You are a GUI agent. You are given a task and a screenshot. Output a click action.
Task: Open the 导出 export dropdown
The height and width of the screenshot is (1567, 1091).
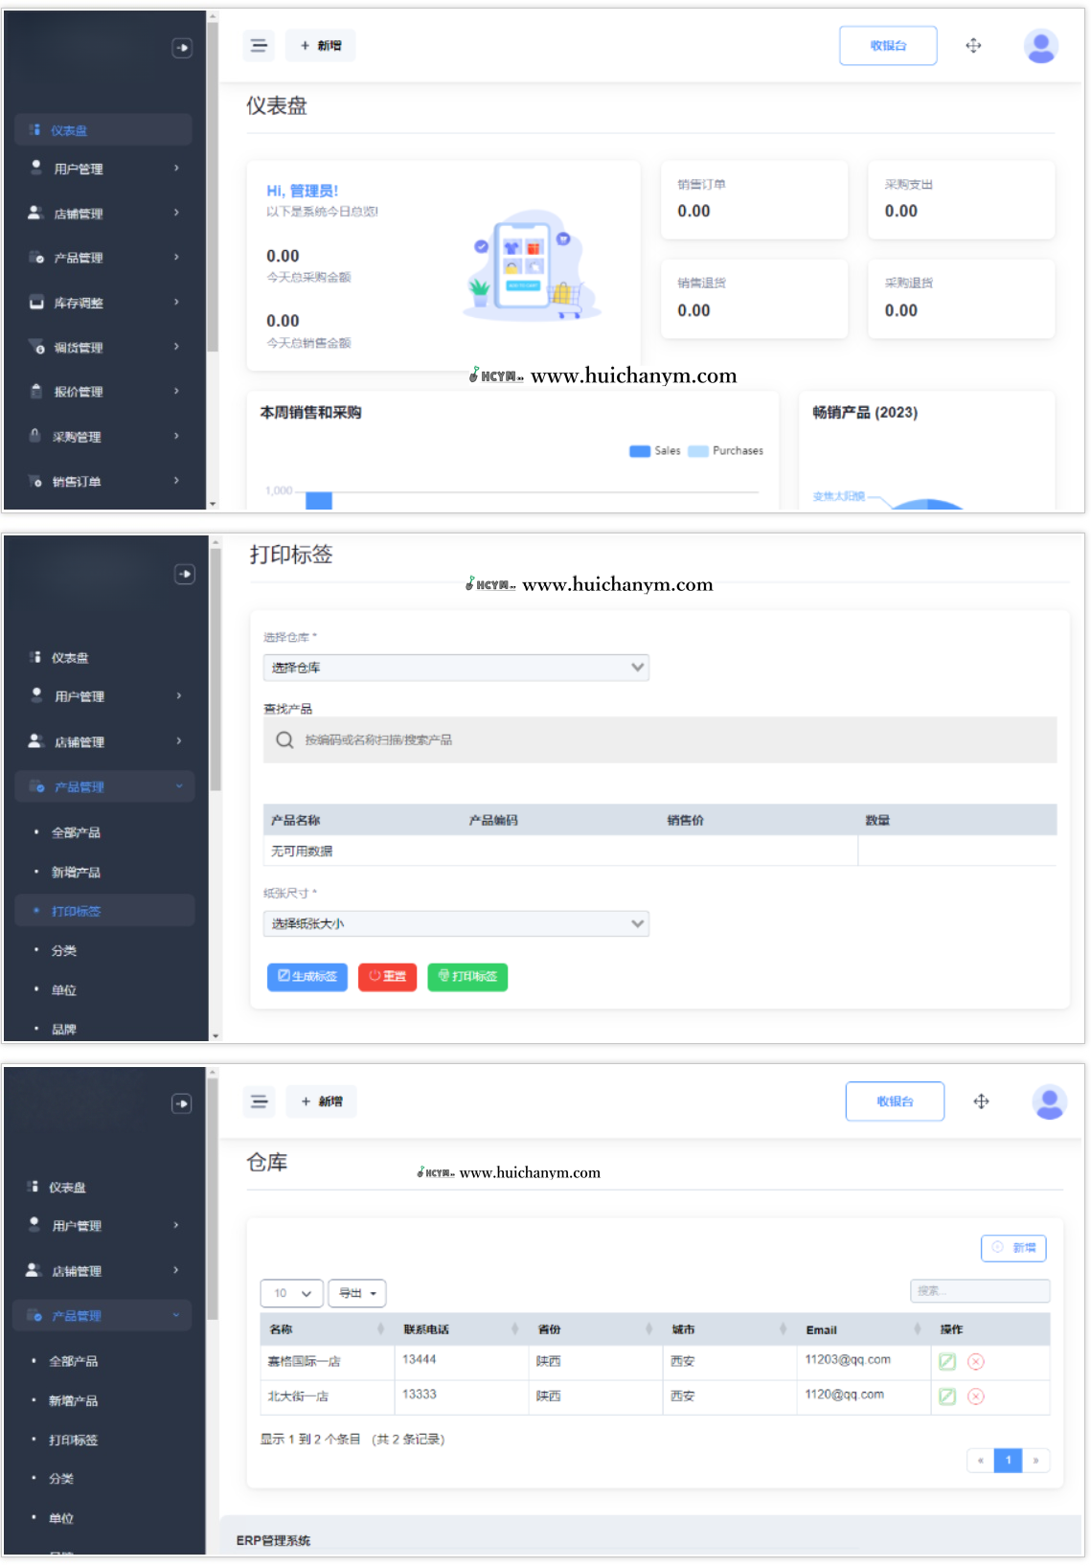point(356,1293)
